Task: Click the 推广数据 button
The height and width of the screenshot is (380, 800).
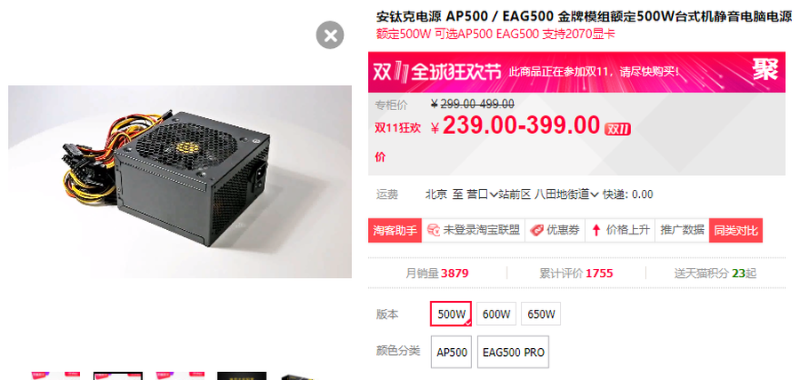Action: [x=682, y=230]
